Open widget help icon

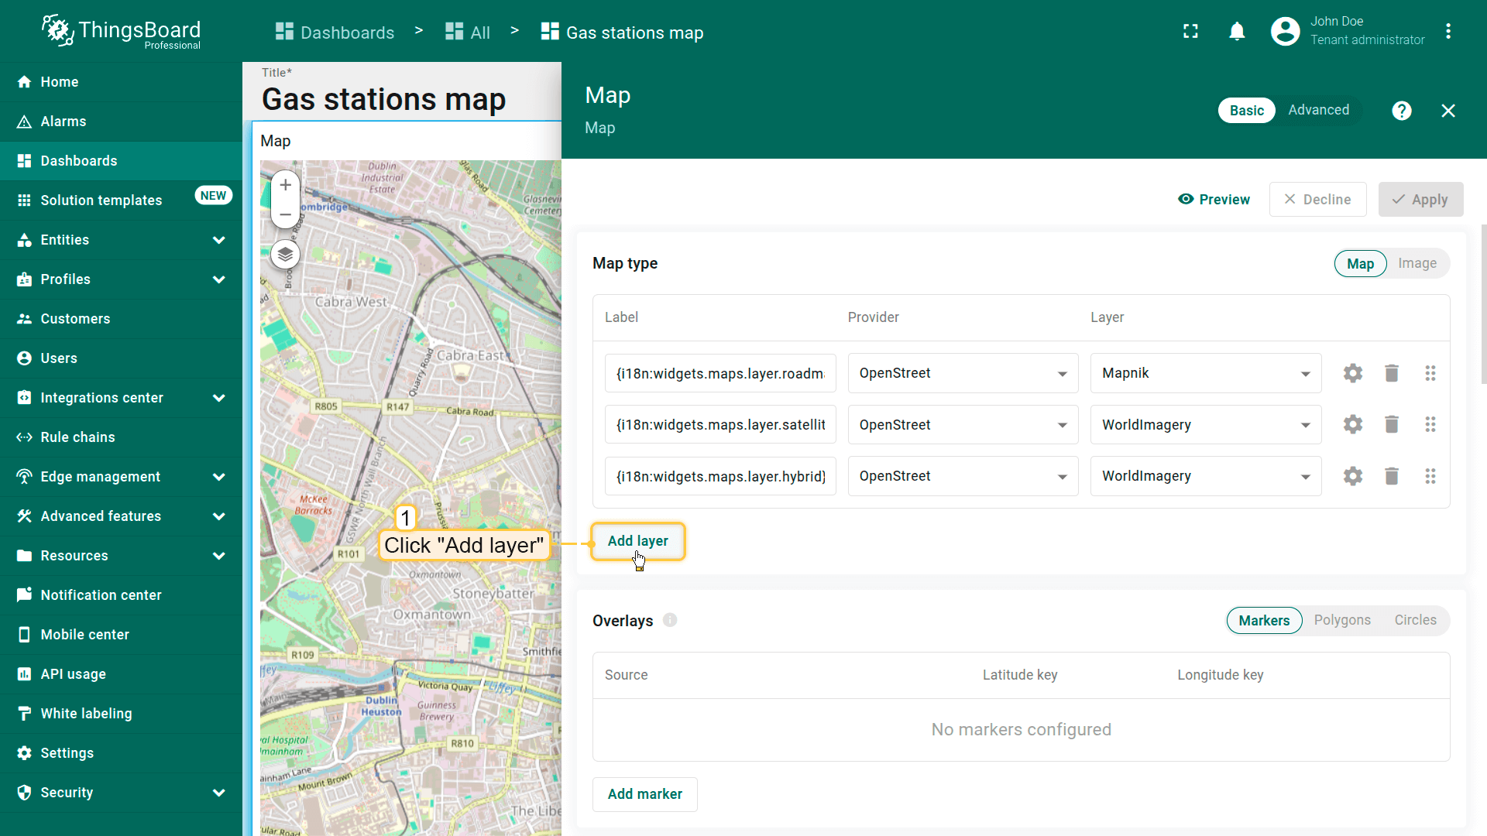(1401, 111)
